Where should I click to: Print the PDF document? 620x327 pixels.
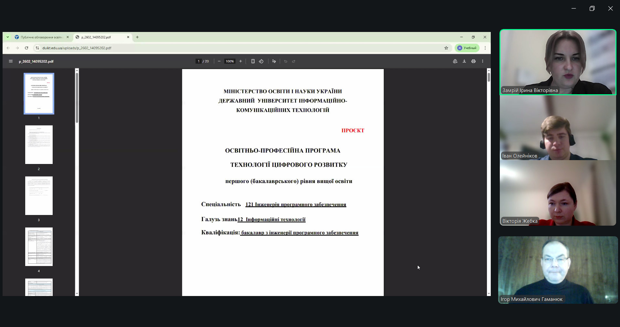click(x=473, y=61)
